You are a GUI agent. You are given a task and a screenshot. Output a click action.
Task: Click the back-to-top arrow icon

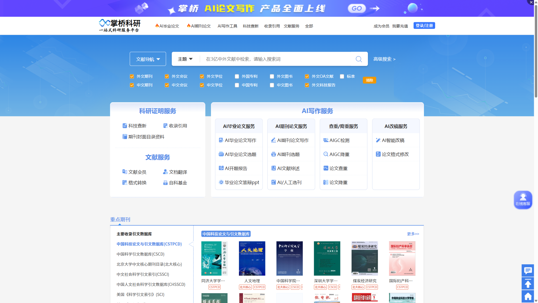(528, 284)
